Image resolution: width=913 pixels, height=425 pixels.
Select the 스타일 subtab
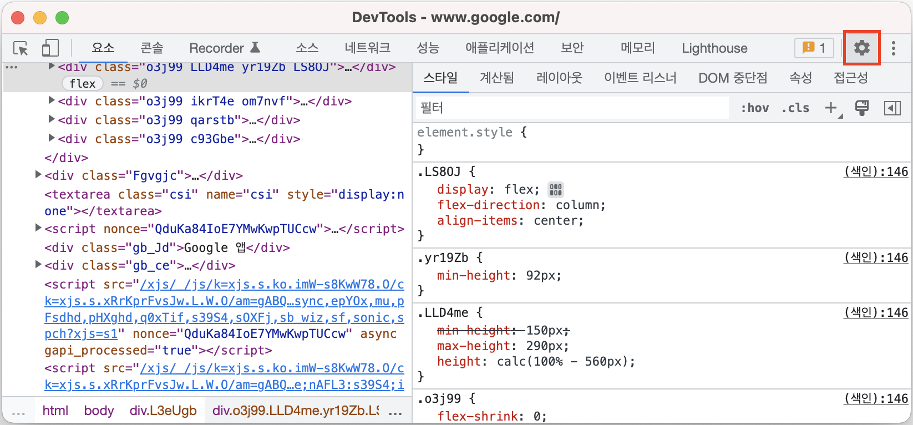point(440,78)
